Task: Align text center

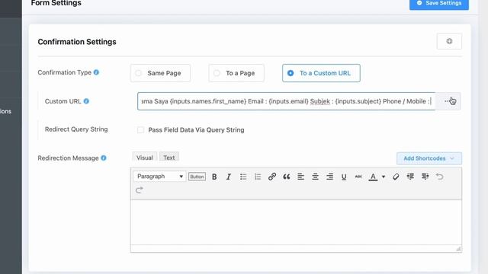Action: (x=315, y=177)
